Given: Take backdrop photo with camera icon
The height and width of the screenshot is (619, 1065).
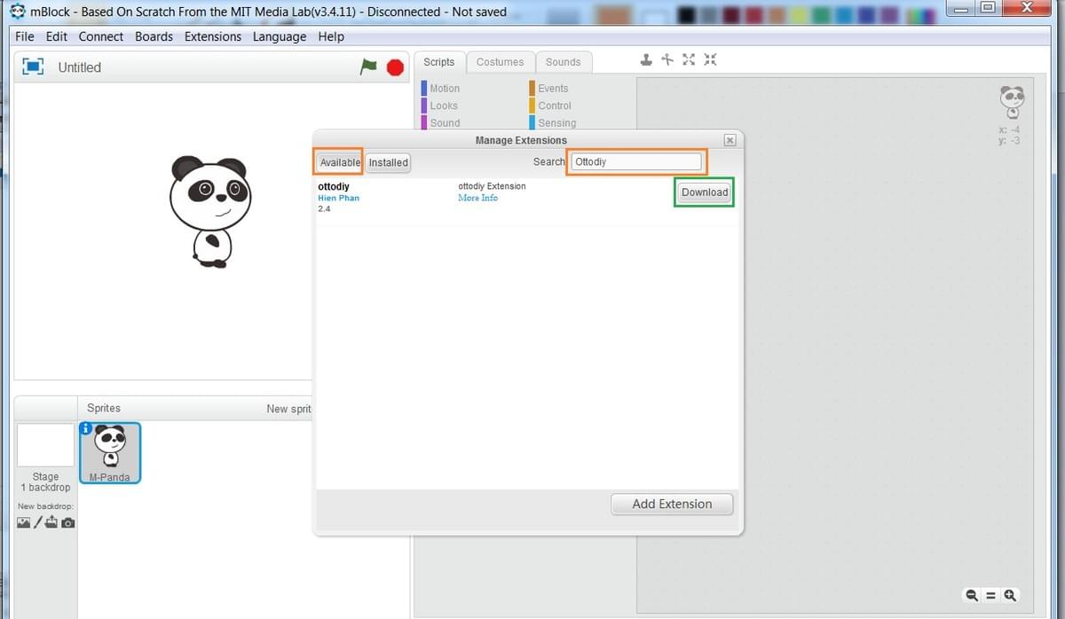Looking at the screenshot, I should [68, 523].
